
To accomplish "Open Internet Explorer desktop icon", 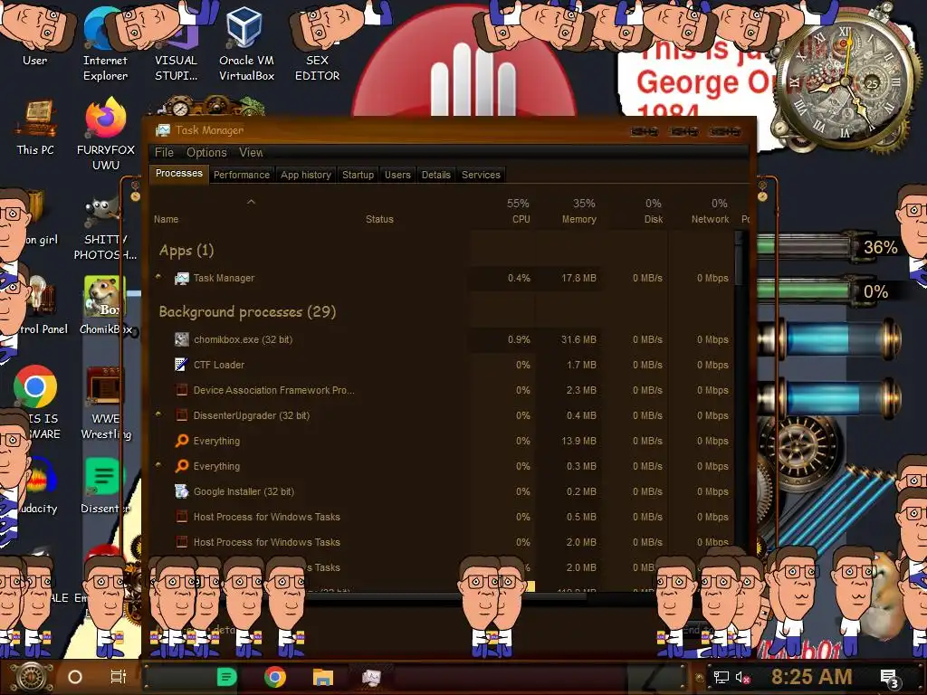I will tap(105, 44).
